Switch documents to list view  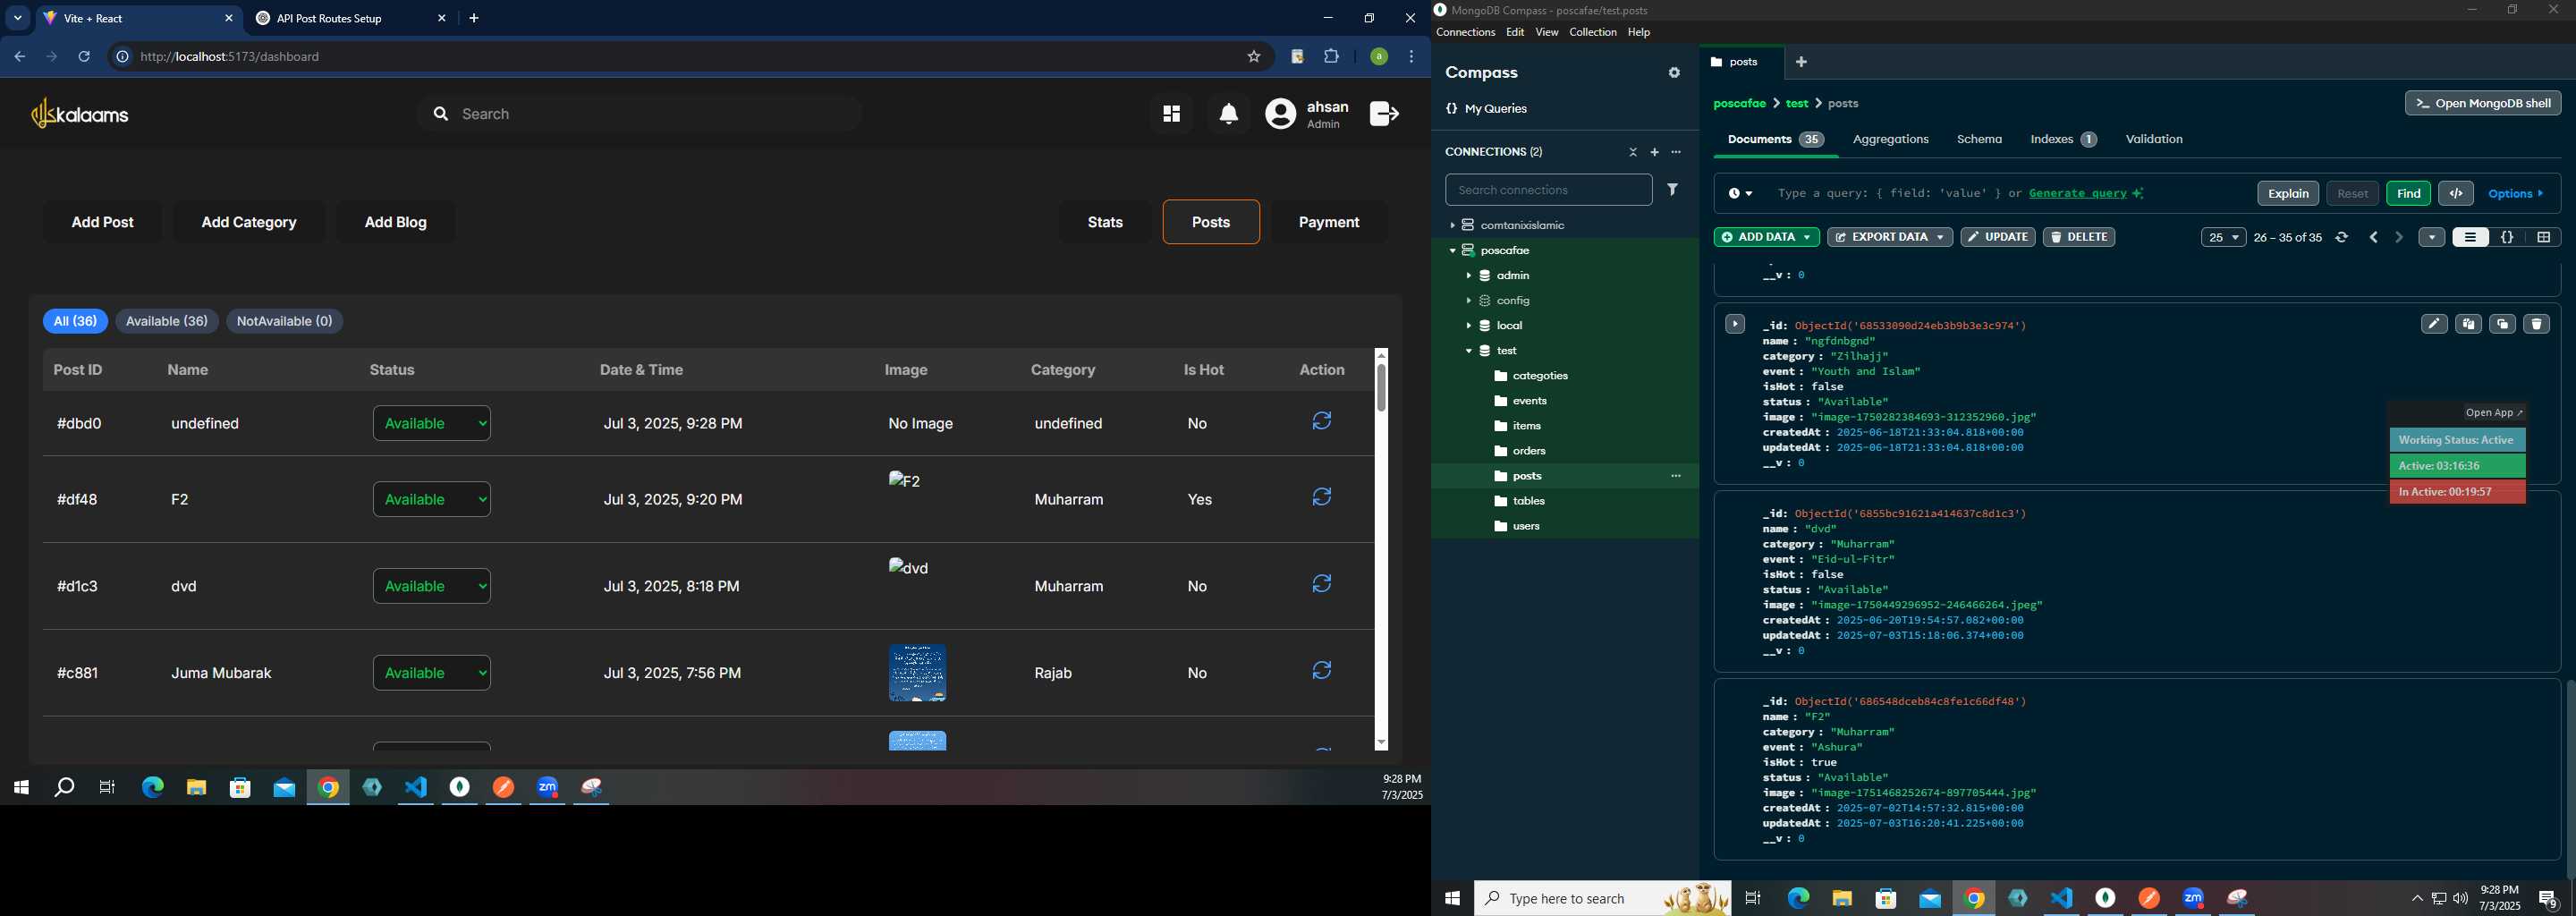click(2470, 237)
